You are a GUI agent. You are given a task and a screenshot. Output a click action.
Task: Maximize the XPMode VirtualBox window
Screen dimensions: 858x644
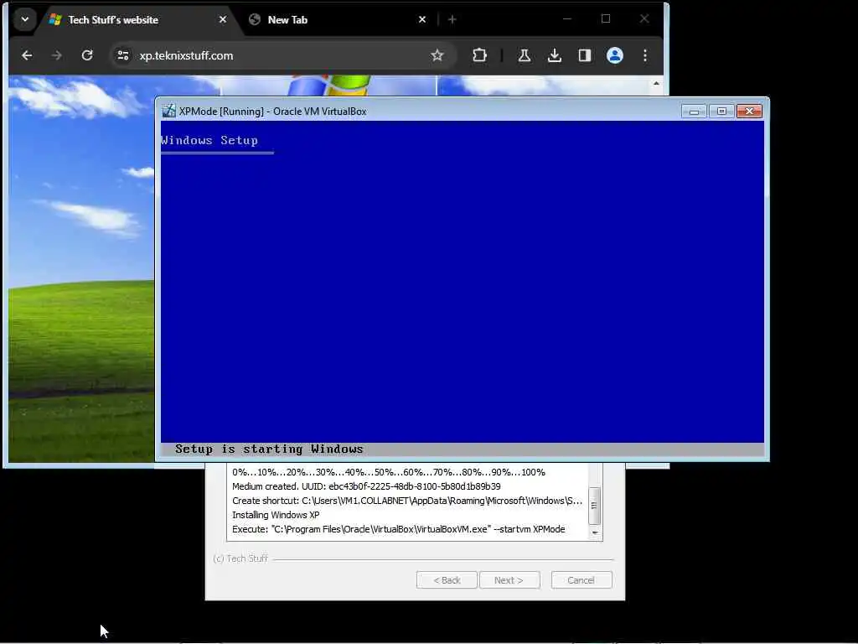[721, 112]
